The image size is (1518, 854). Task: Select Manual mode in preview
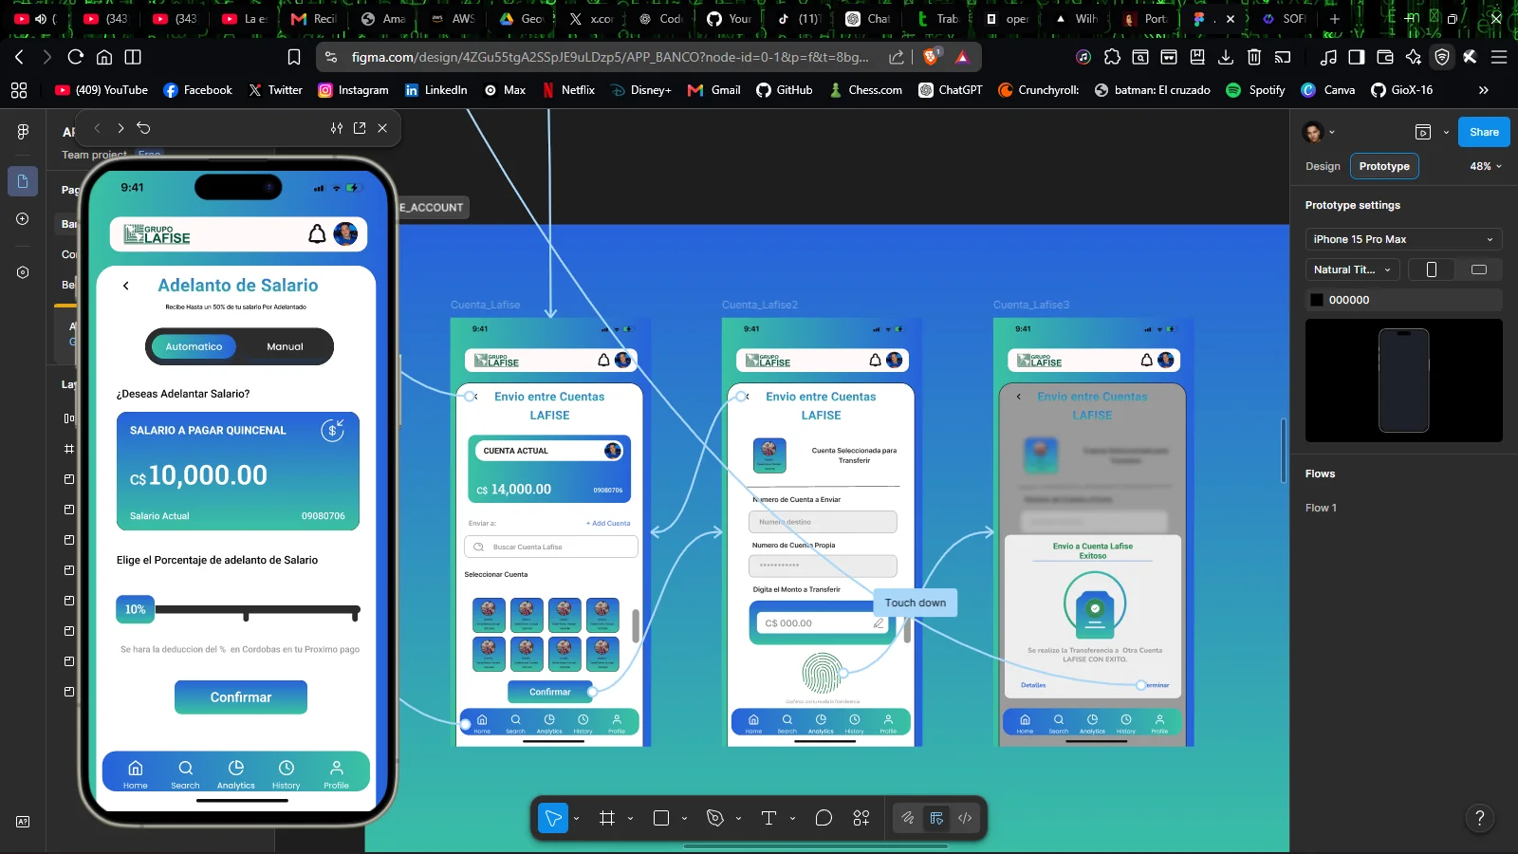285,346
